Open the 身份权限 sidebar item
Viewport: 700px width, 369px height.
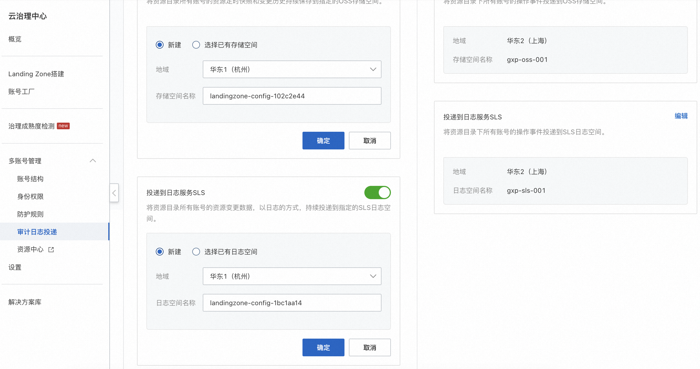pyautogui.click(x=30, y=197)
